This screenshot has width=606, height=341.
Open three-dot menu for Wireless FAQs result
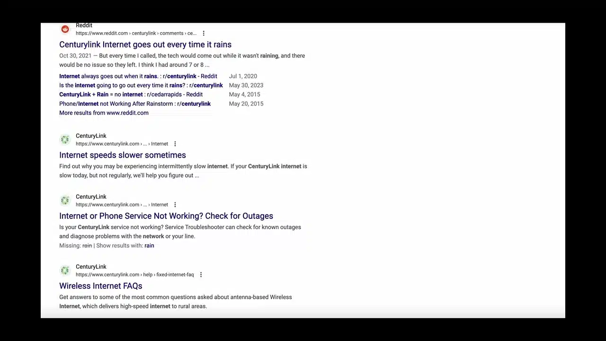click(x=201, y=275)
